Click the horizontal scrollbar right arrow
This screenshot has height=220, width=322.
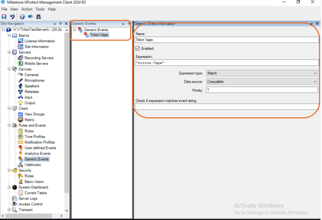tap(61, 216)
